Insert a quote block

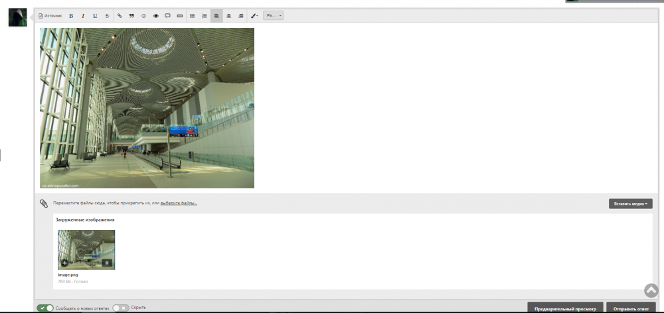pyautogui.click(x=131, y=15)
